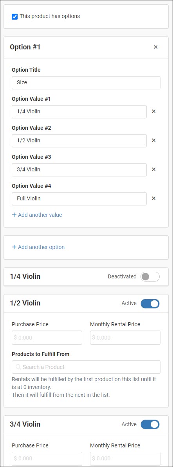Delete the 3/4 Violin option value
This screenshot has height=467, width=173.
click(x=154, y=169)
